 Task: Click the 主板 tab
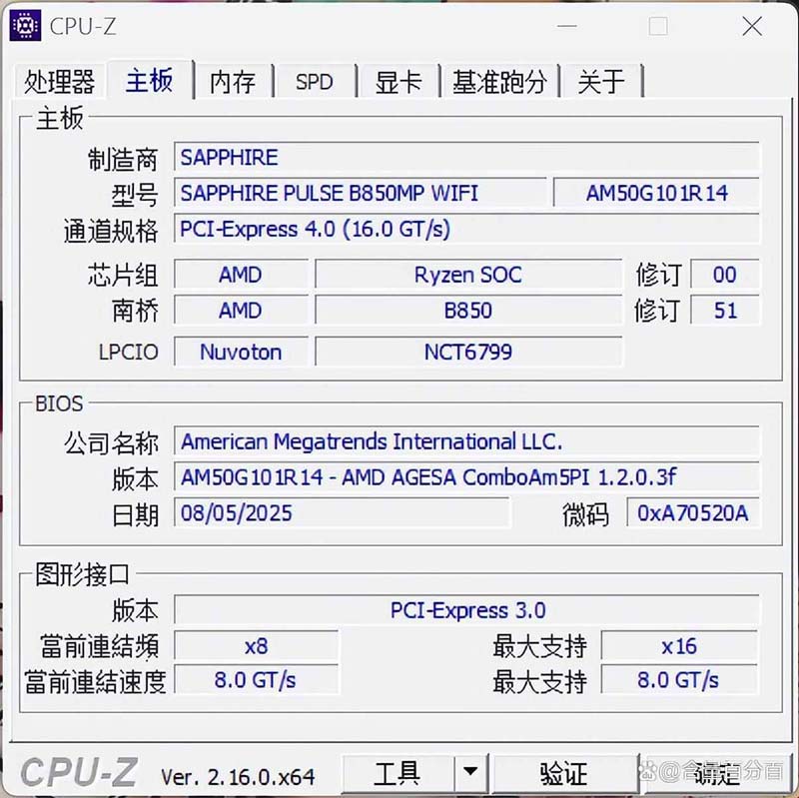coord(149,80)
